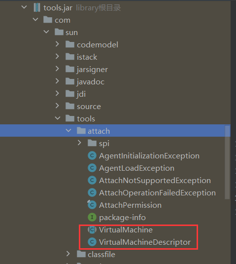Click the tools.jar archive icon
This screenshot has height=264, width=236.
tap(37, 8)
